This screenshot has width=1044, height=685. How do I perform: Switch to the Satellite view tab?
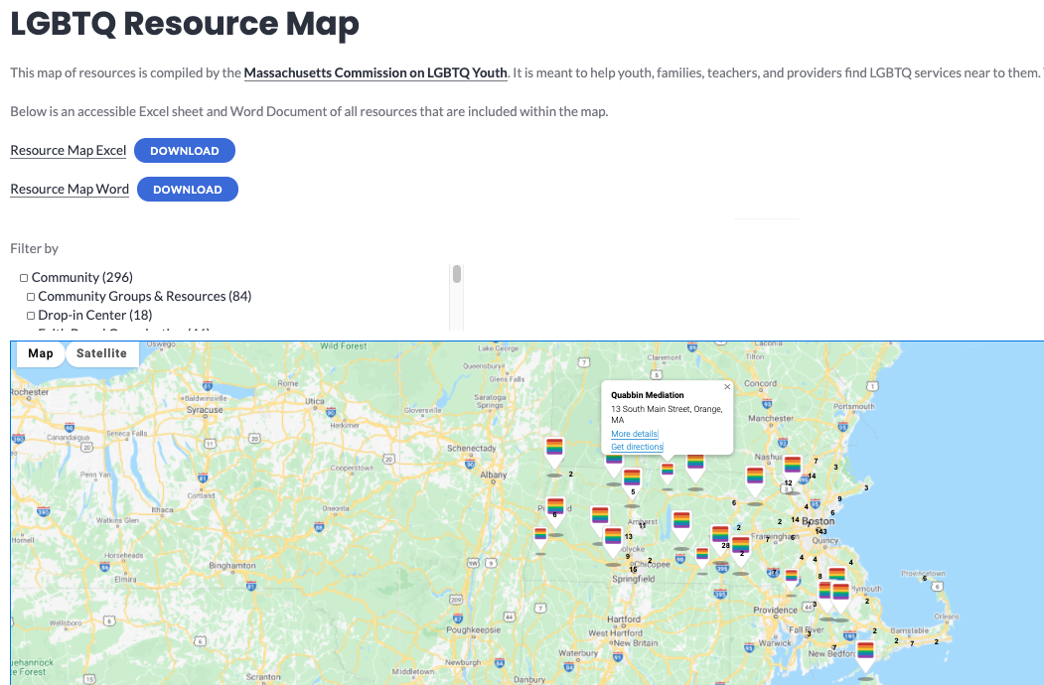[101, 352]
